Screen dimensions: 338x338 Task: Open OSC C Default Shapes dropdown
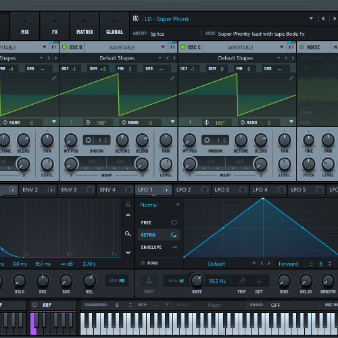click(x=279, y=58)
